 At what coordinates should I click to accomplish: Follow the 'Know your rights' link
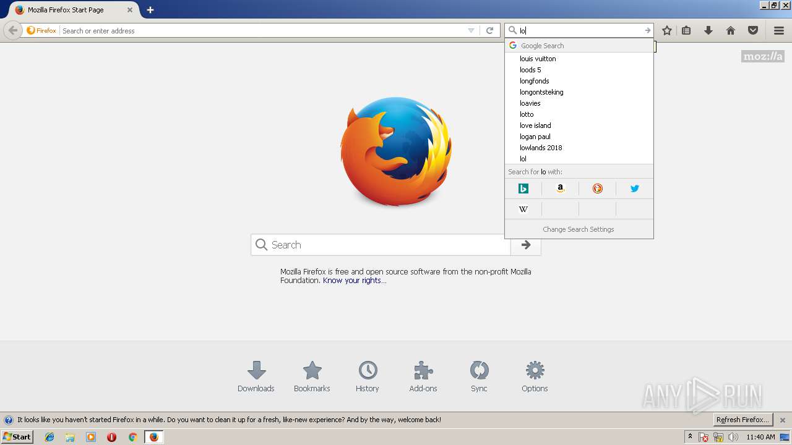coord(355,281)
